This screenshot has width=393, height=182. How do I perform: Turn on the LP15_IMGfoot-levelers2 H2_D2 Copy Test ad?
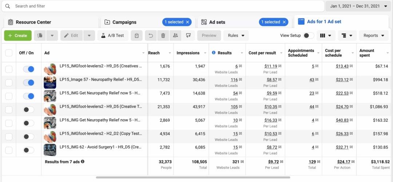(29, 137)
